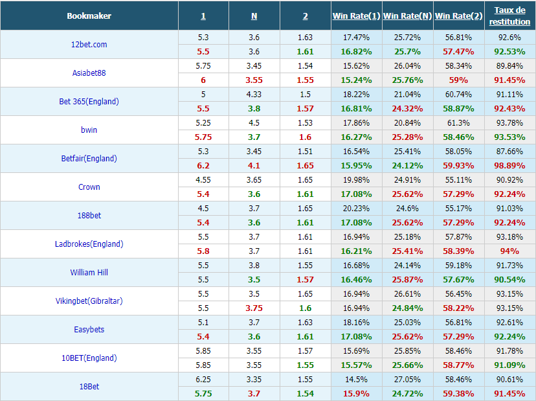Screen dimensions: 536x401
Task: Sort by Taux de restitution header
Action: [x=509, y=16]
